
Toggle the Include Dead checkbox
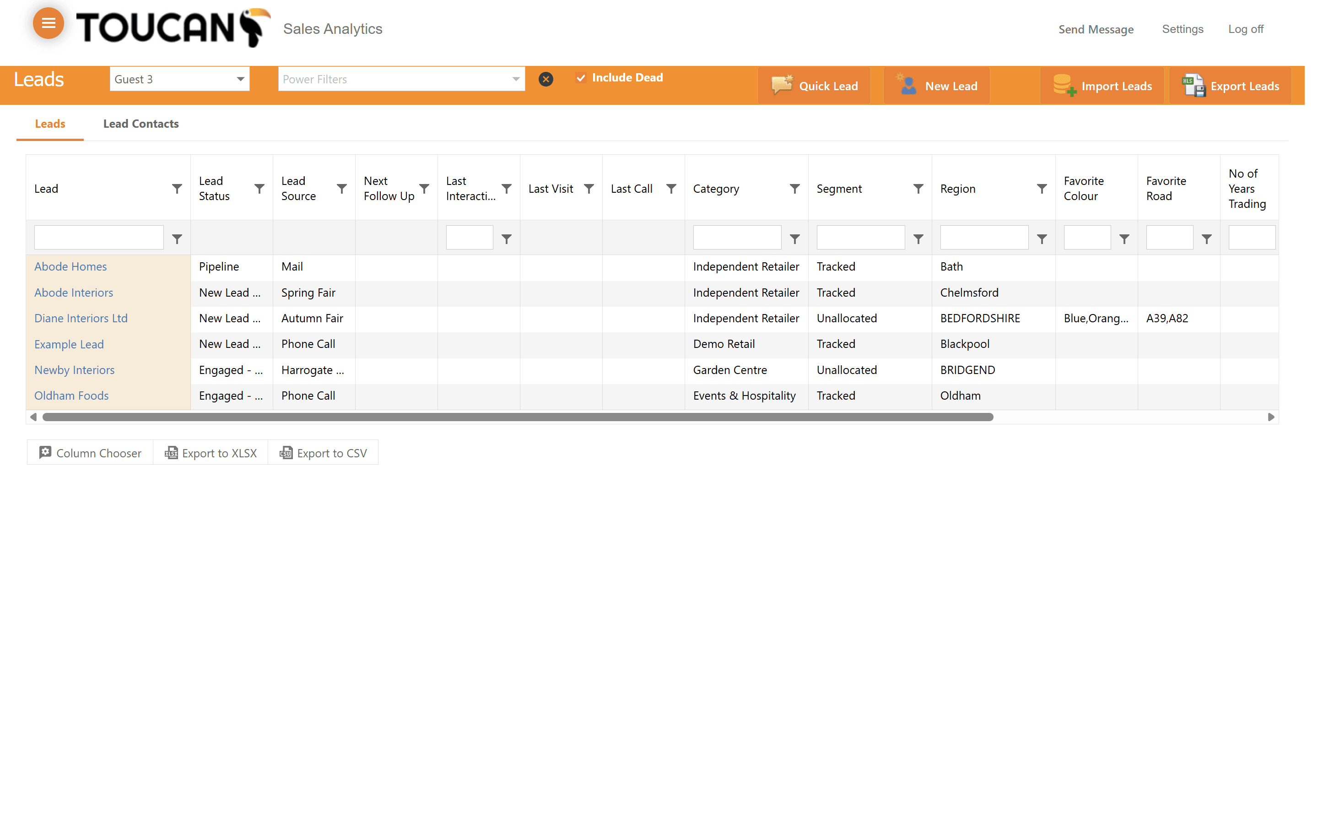point(581,78)
